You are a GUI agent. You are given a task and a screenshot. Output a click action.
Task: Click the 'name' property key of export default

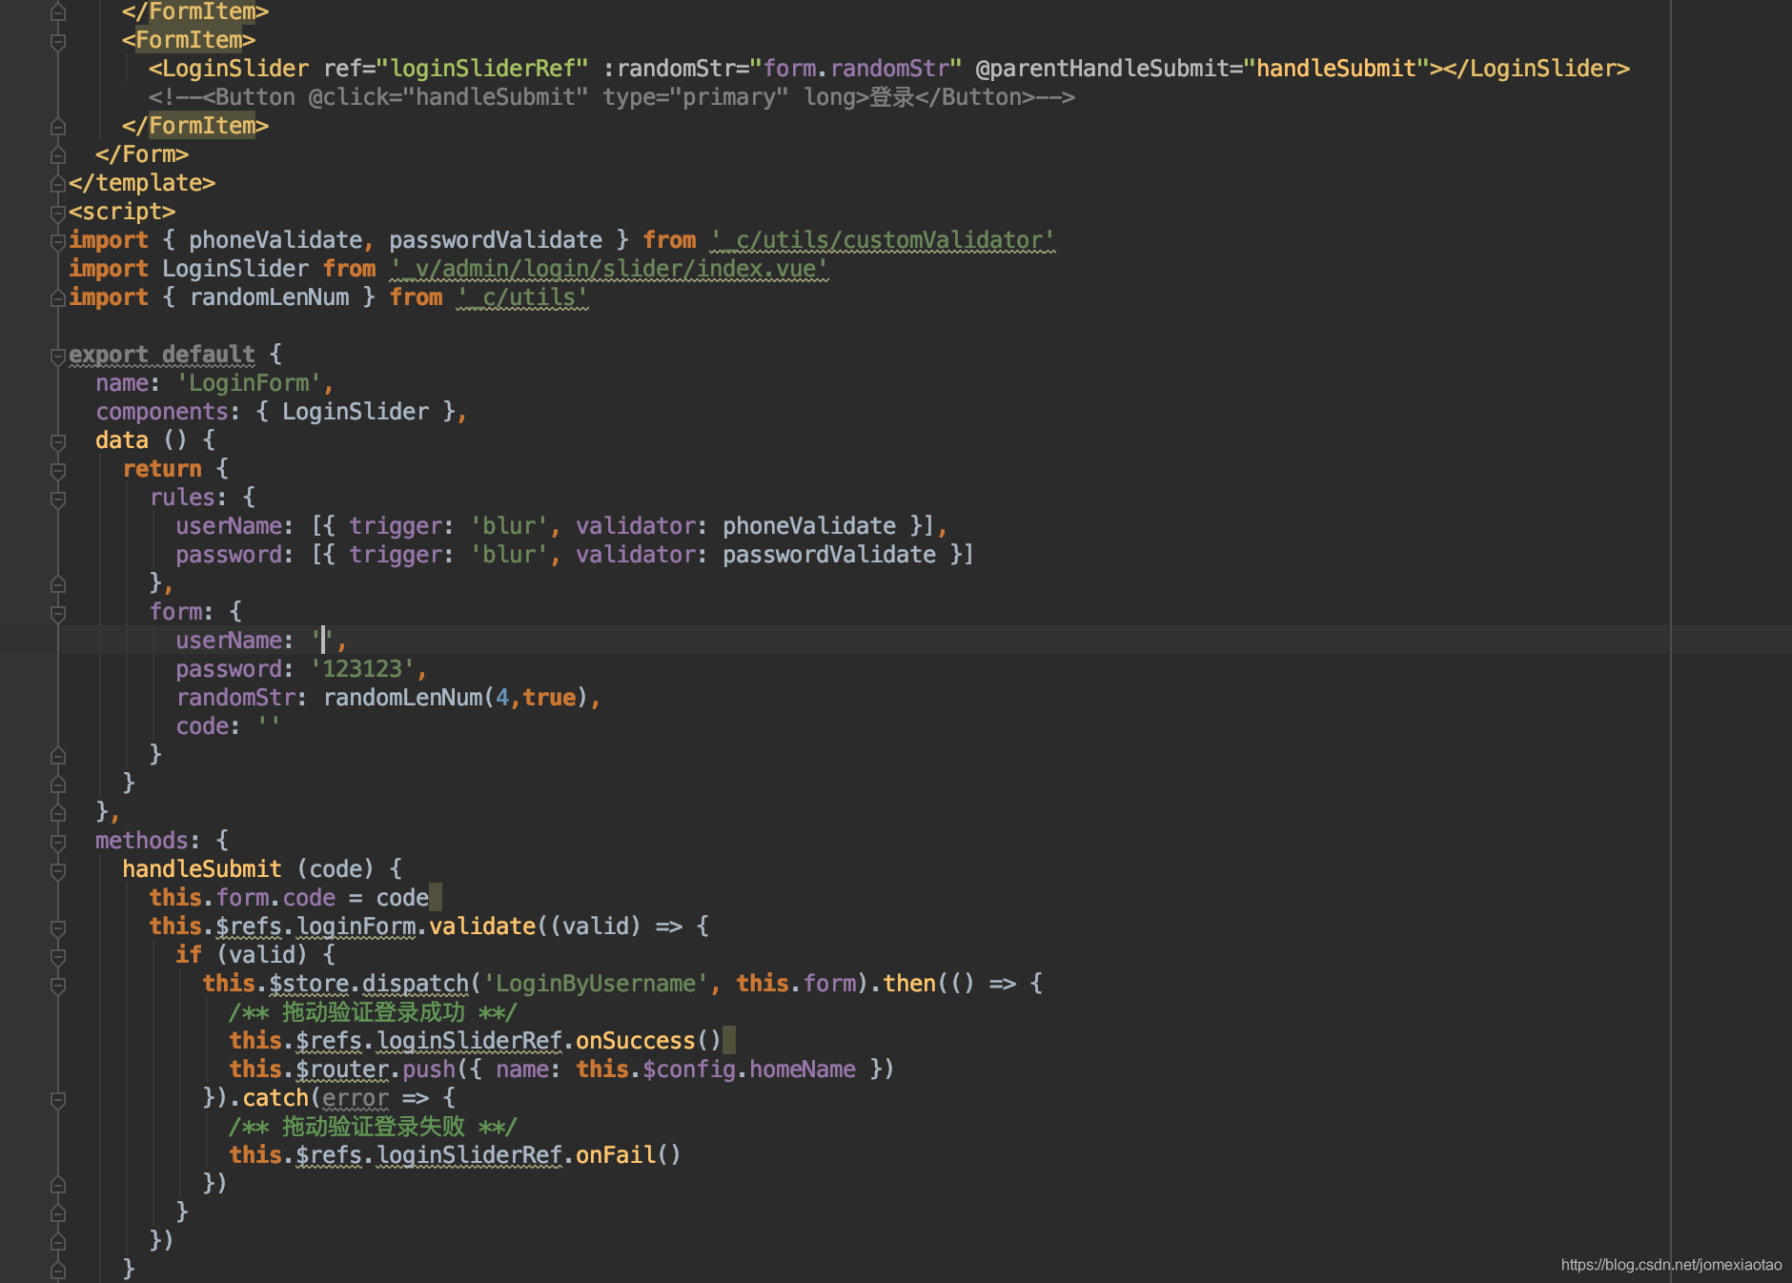tap(122, 383)
